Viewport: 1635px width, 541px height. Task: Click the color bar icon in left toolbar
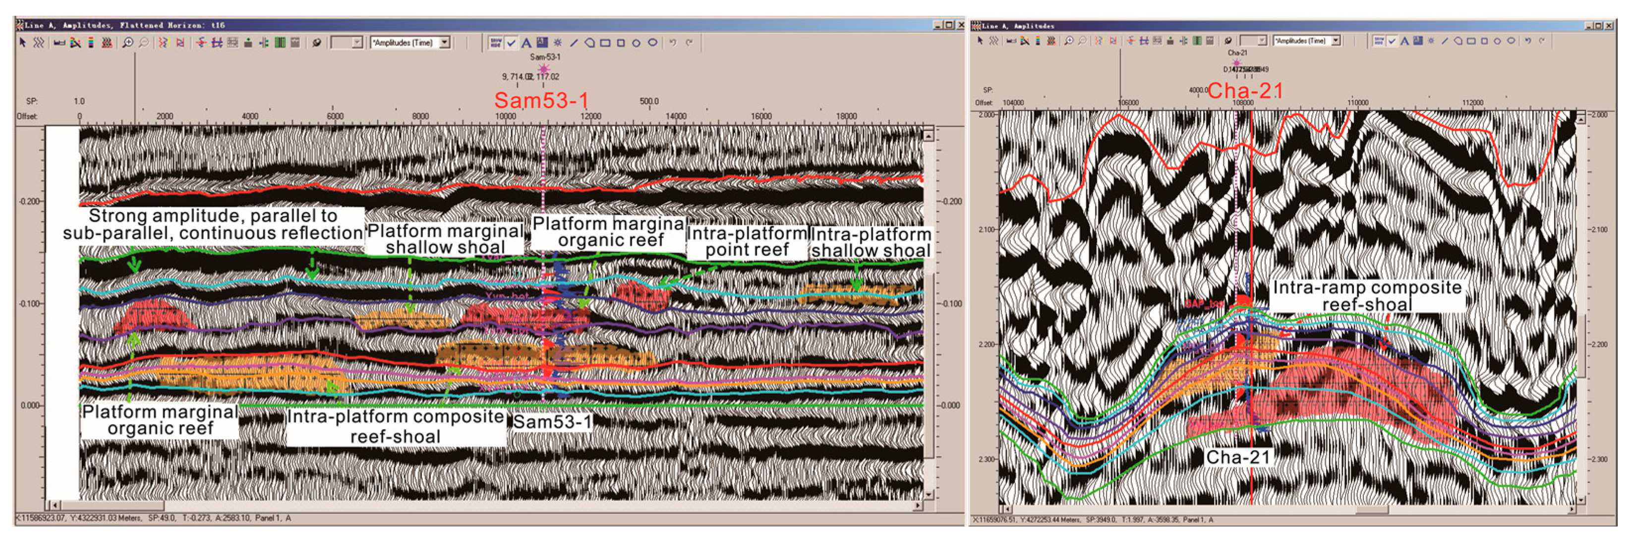pos(91,43)
